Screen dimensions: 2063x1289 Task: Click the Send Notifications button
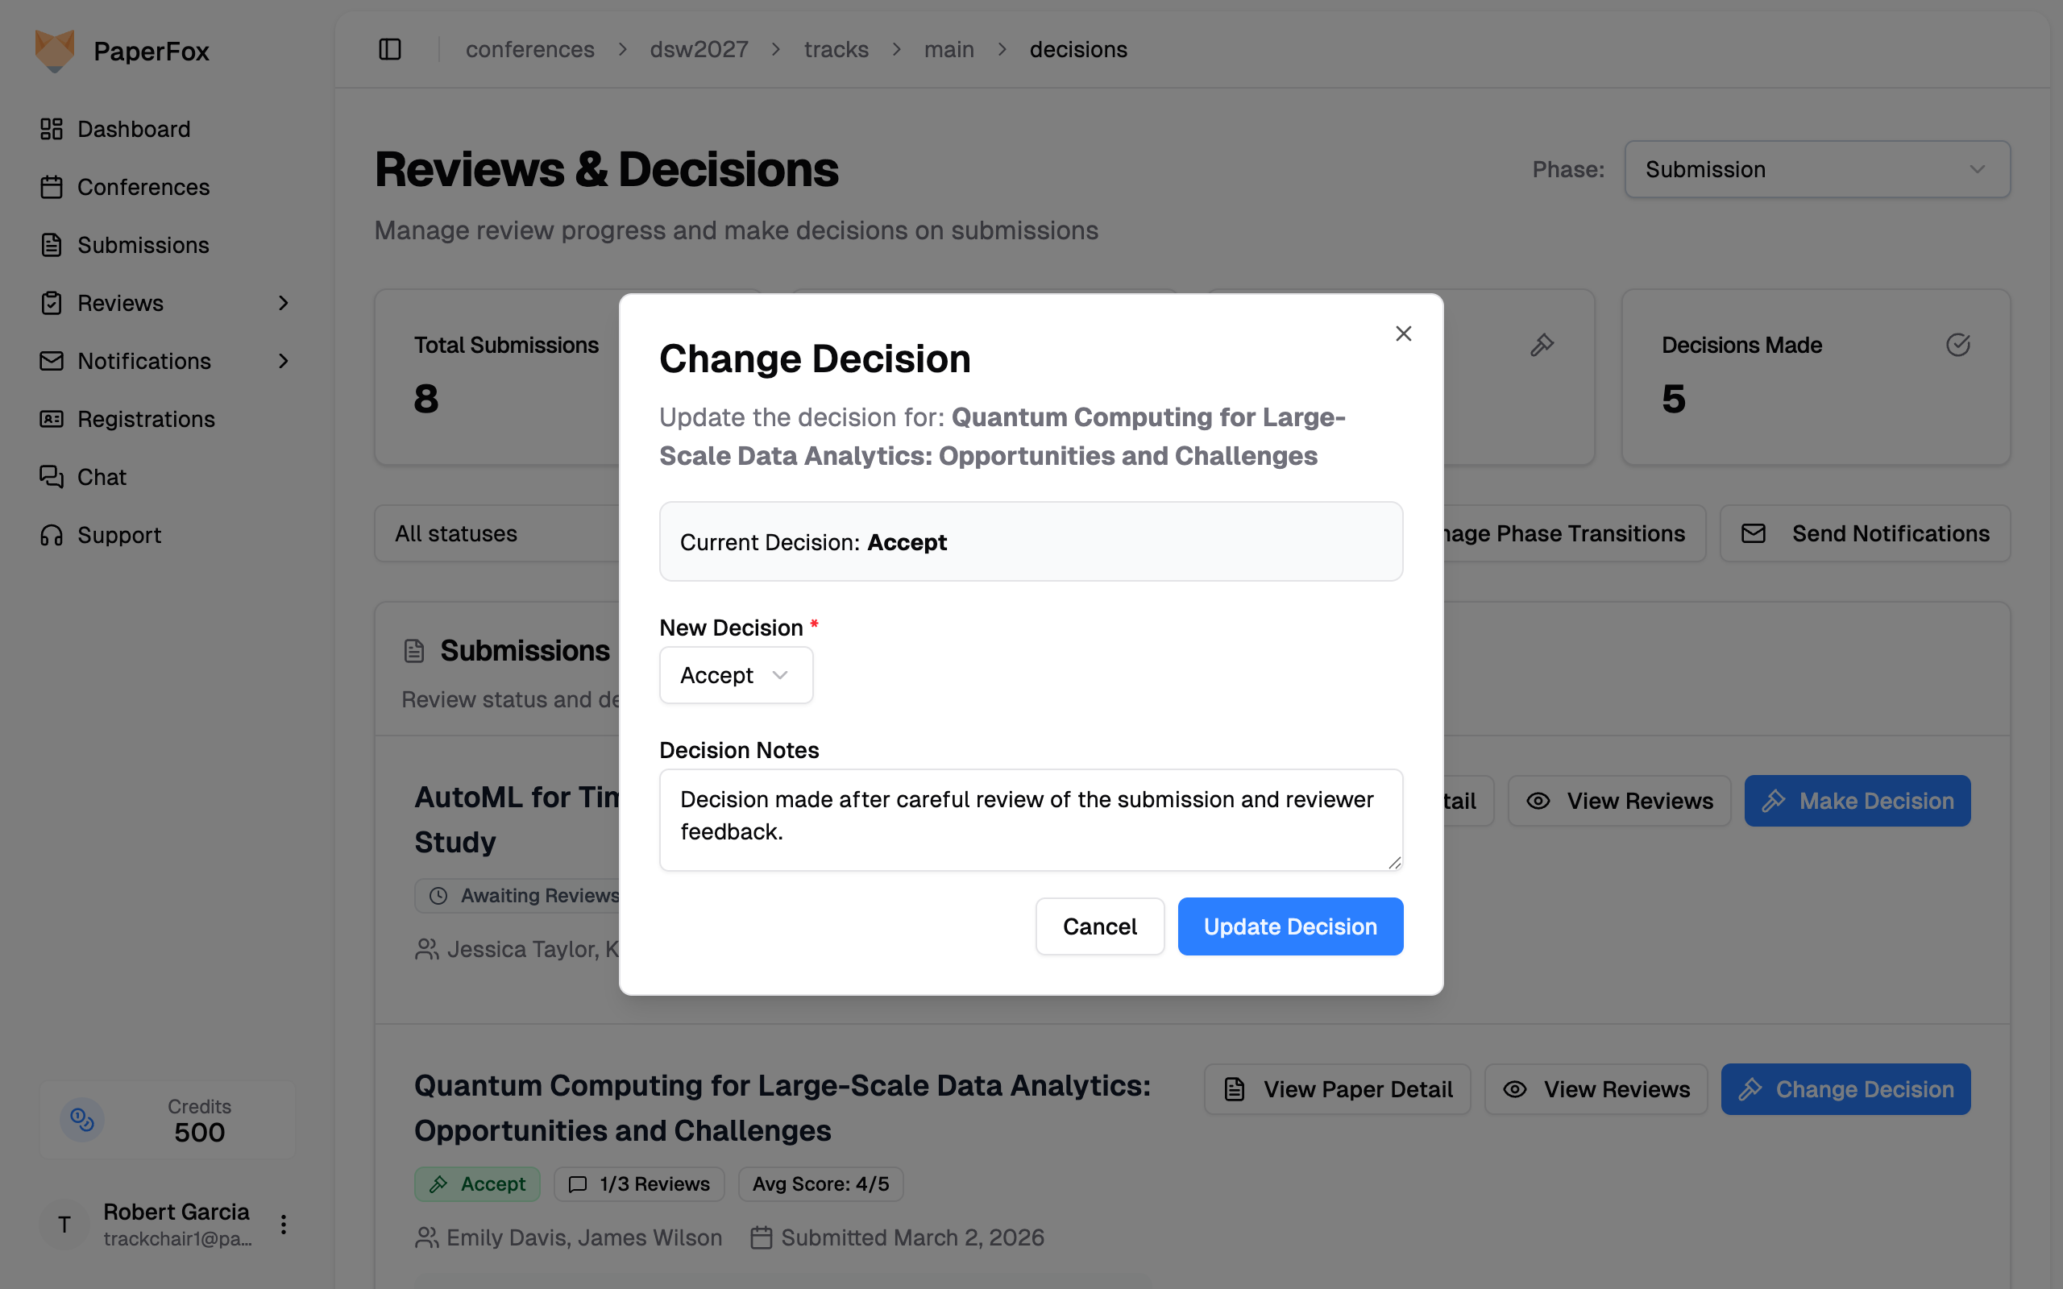1865,533
